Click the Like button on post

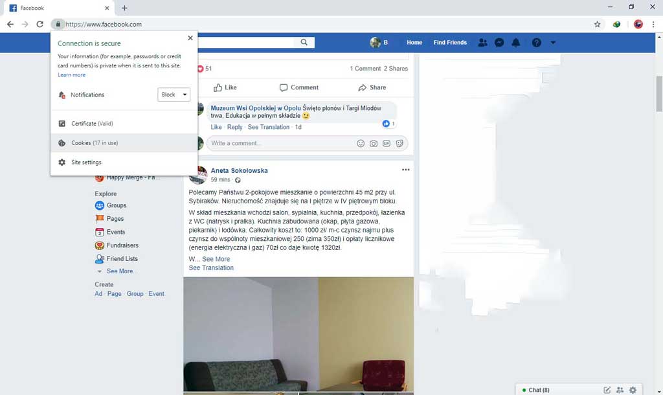point(225,87)
